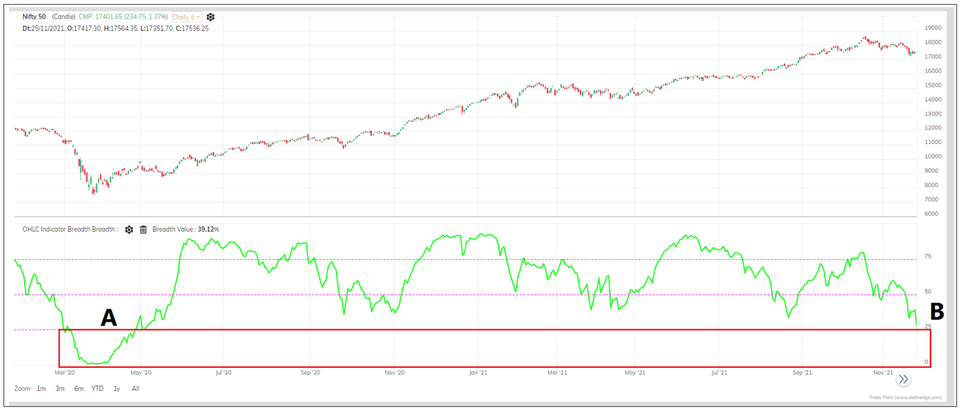Delete the OHLC breadth indicator
The height and width of the screenshot is (415, 960).
pyautogui.click(x=143, y=229)
